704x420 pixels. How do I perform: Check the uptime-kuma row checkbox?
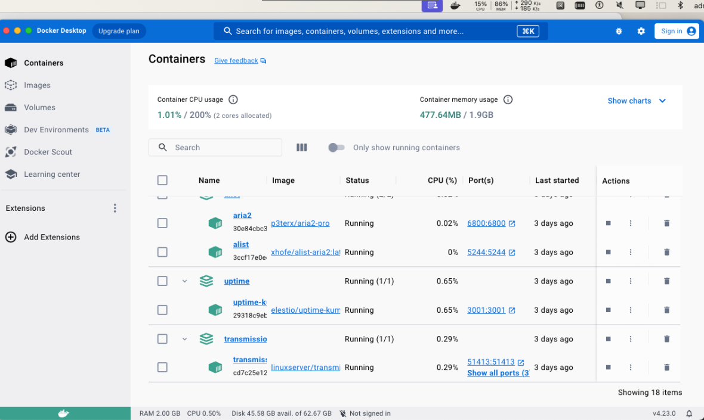coord(162,310)
